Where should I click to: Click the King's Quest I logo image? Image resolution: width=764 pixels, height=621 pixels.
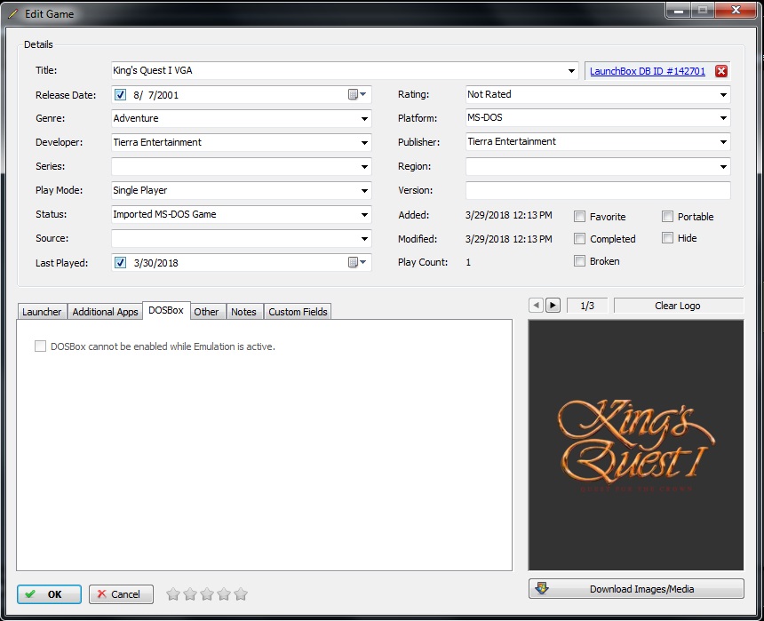636,445
